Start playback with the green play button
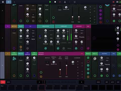 pyautogui.click(x=50, y=2)
